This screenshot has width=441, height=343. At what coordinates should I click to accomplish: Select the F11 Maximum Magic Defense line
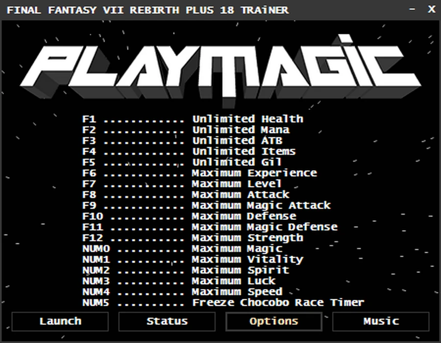(x=210, y=227)
